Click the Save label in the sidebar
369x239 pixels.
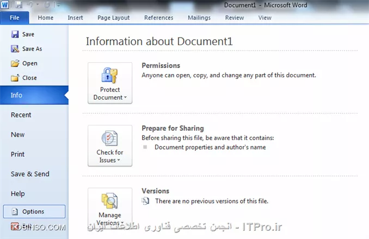[x=28, y=34]
